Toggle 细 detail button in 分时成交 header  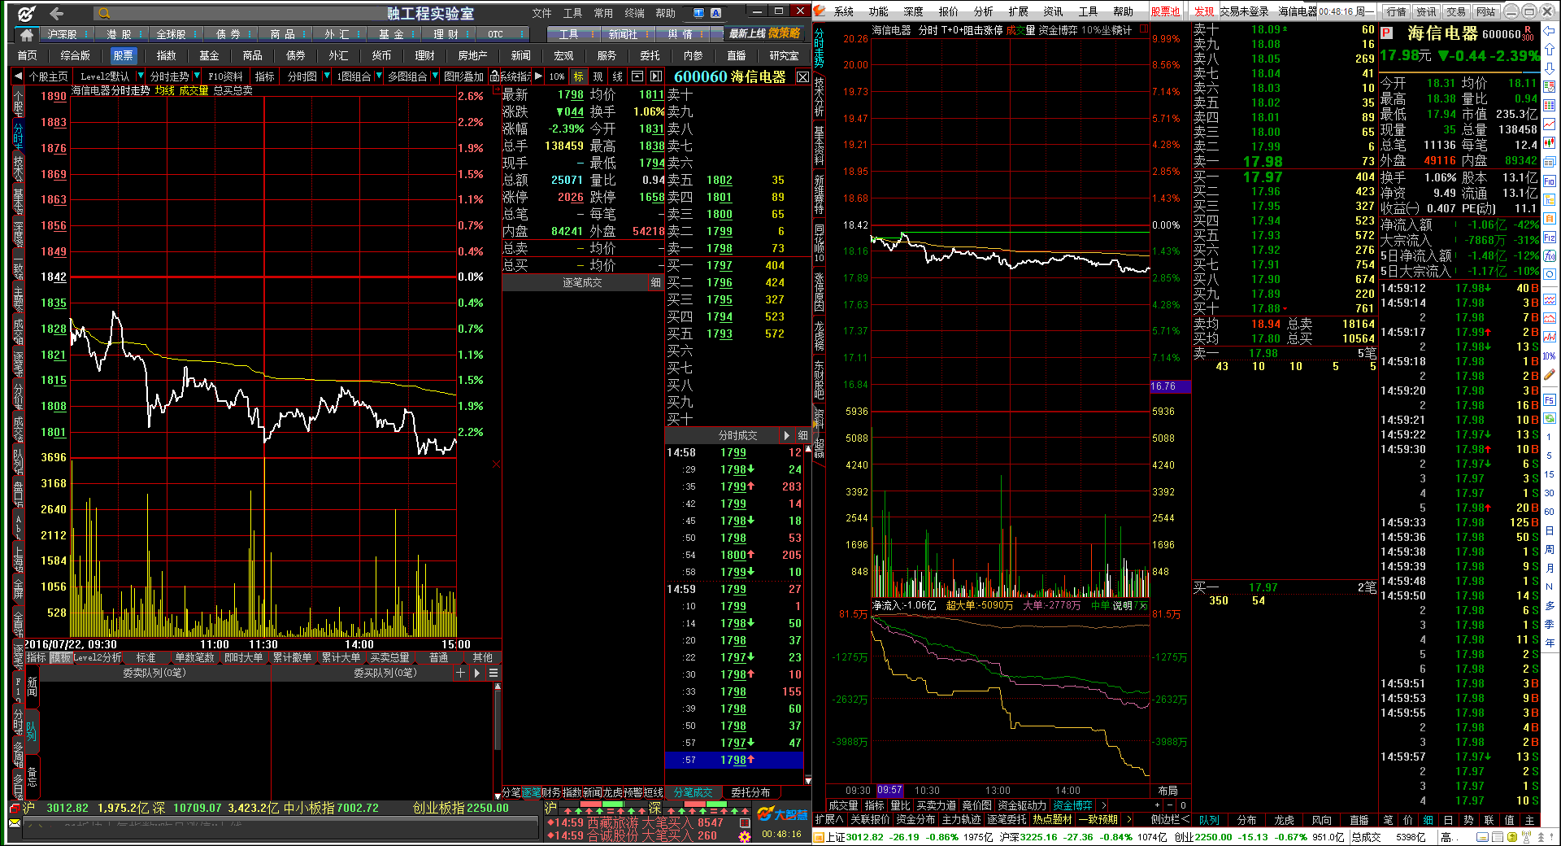click(x=802, y=435)
